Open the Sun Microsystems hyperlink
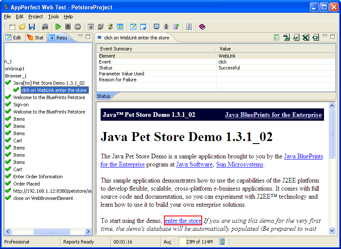The image size is (341, 249). pyautogui.click(x=240, y=164)
